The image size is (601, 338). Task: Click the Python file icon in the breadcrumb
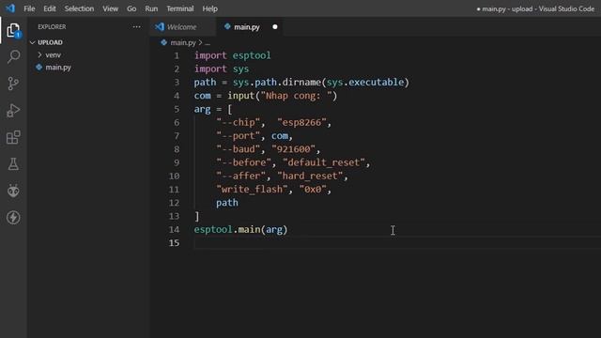(164, 42)
